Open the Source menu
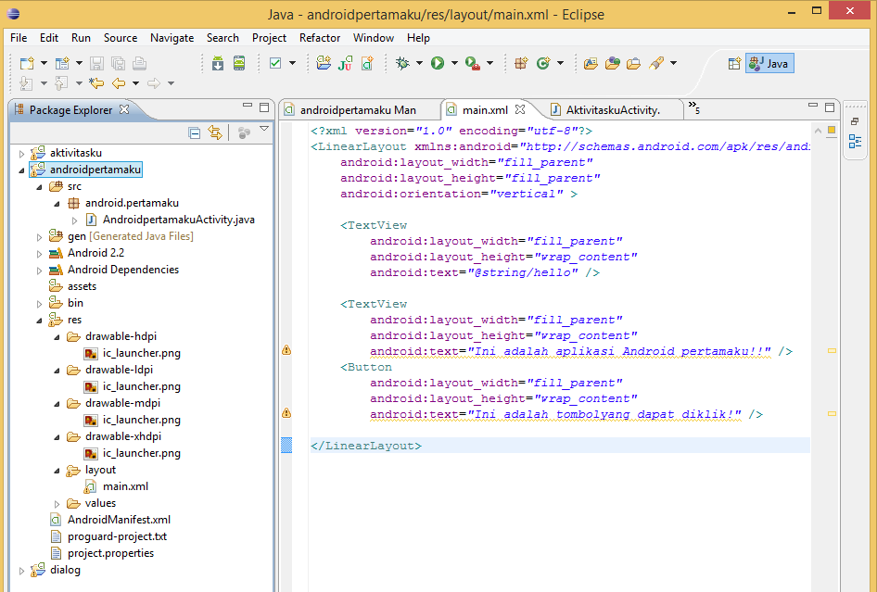The height and width of the screenshot is (592, 877). coord(121,37)
